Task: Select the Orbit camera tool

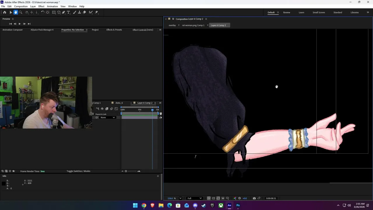Action: click(27, 12)
